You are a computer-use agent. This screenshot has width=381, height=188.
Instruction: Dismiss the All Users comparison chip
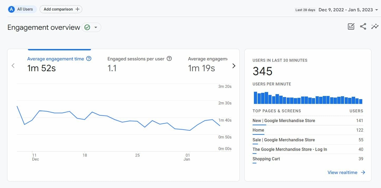tap(22, 9)
